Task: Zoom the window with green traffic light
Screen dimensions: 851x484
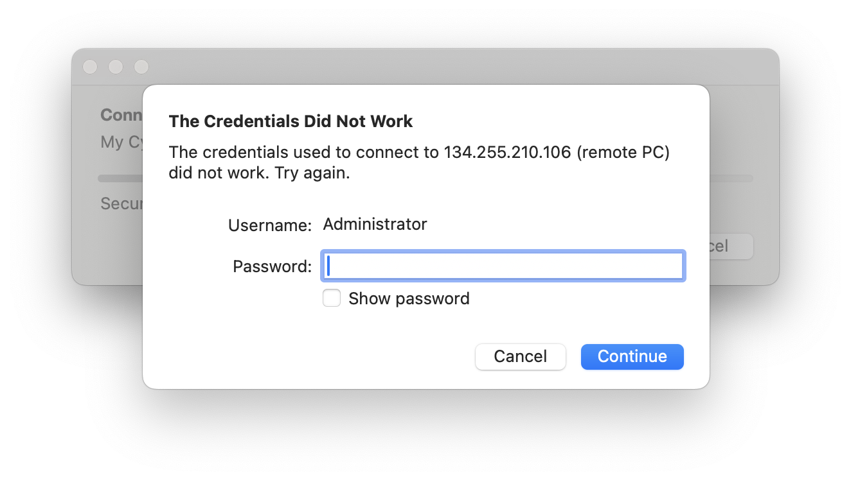Action: click(x=141, y=67)
